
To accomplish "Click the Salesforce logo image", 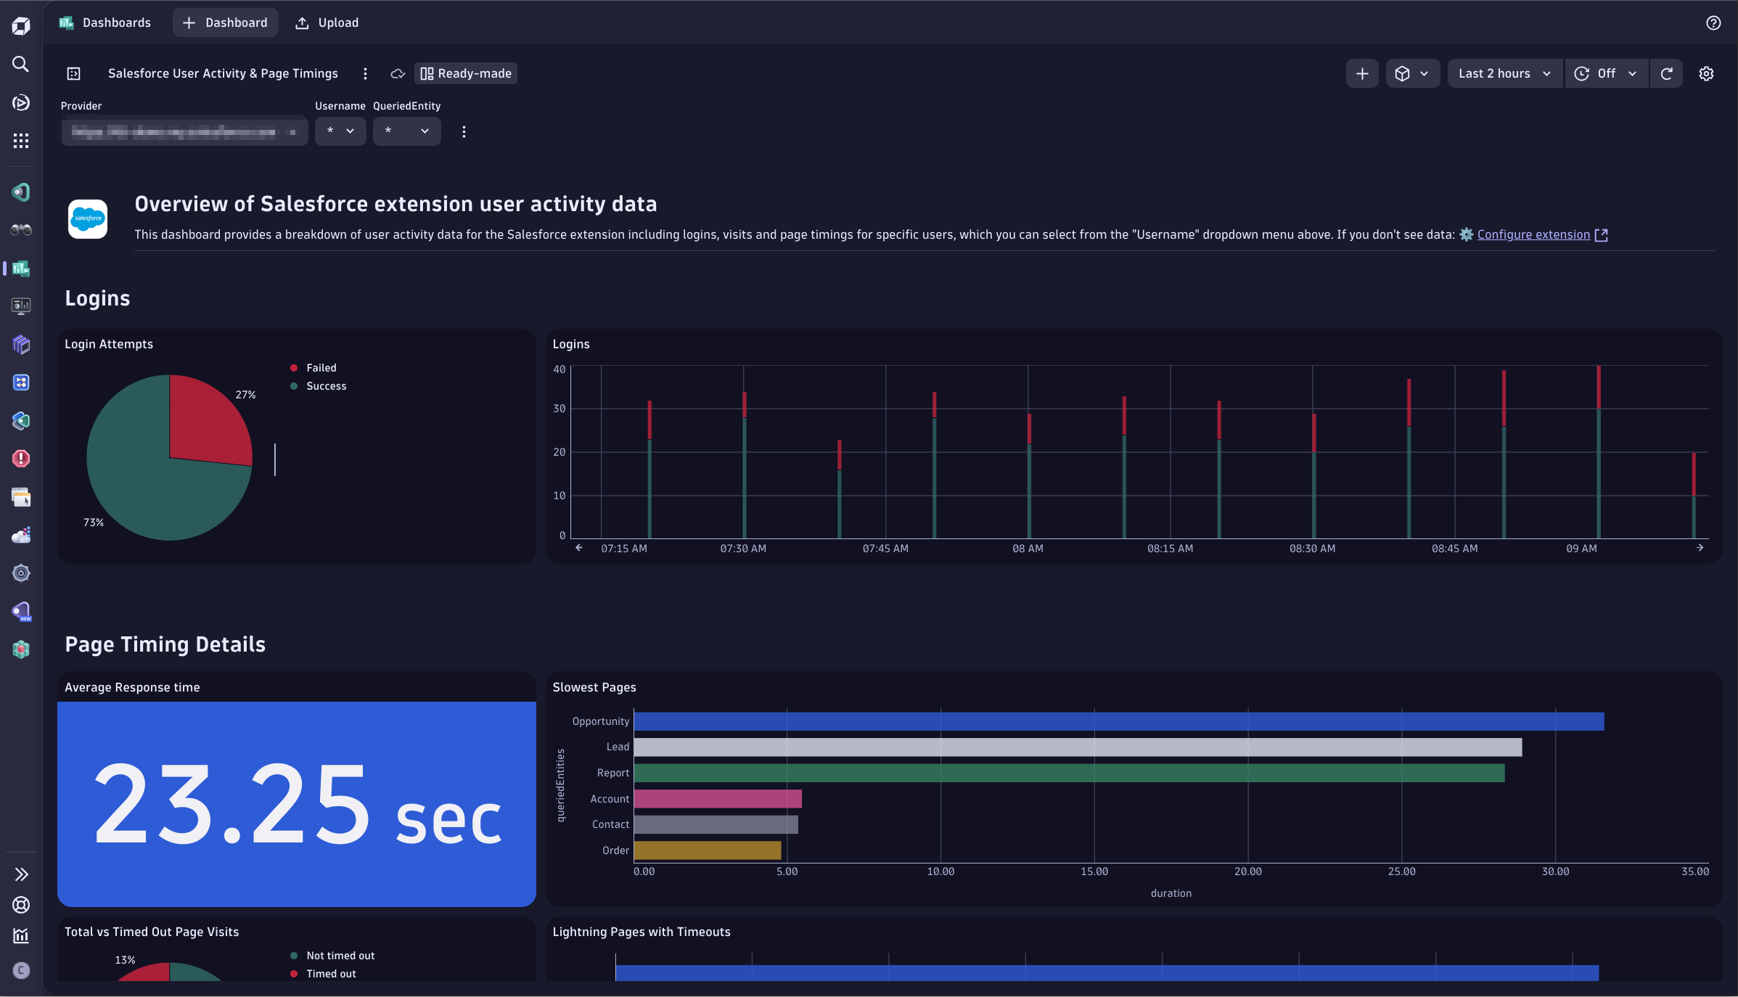I will 88,218.
